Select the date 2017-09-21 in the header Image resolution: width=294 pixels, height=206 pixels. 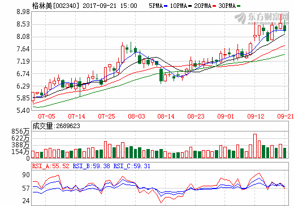[100, 6]
